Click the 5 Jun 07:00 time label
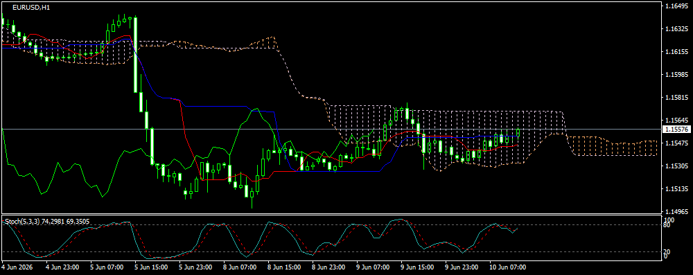This screenshot has width=693, height=275. tap(107, 267)
